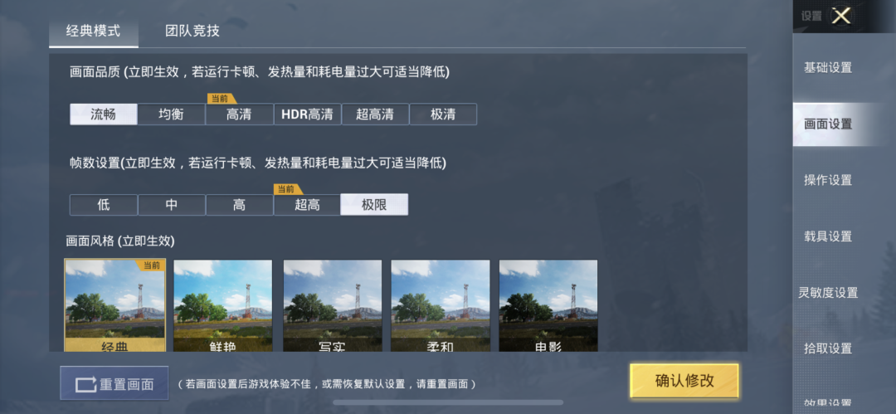Choose HDR高清 graphics quality
The width and height of the screenshot is (896, 414).
pyautogui.click(x=308, y=114)
